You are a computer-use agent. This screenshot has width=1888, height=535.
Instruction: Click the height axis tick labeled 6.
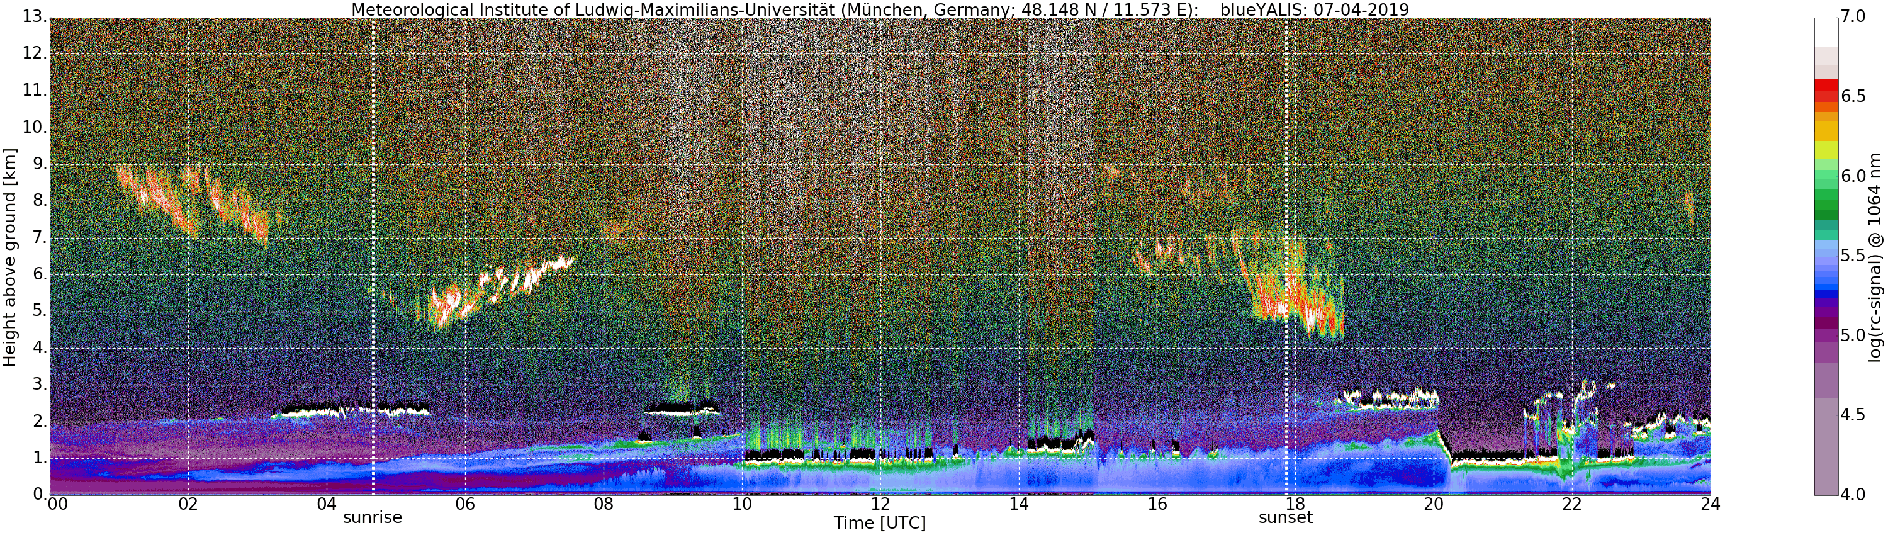40,274
